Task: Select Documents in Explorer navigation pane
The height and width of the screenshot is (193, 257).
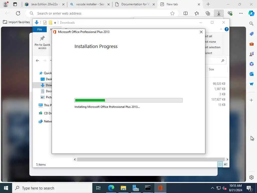Action: 46,91
